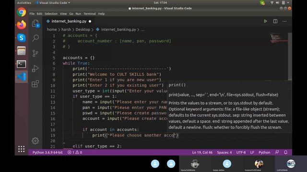The height and width of the screenshot is (172, 307).
Task: Expand the 'home' breadcrumb segment
Action: (x=52, y=30)
